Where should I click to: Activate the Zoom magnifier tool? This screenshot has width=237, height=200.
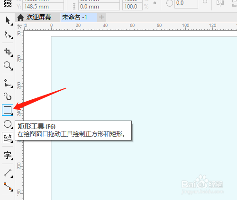(x=8, y=66)
